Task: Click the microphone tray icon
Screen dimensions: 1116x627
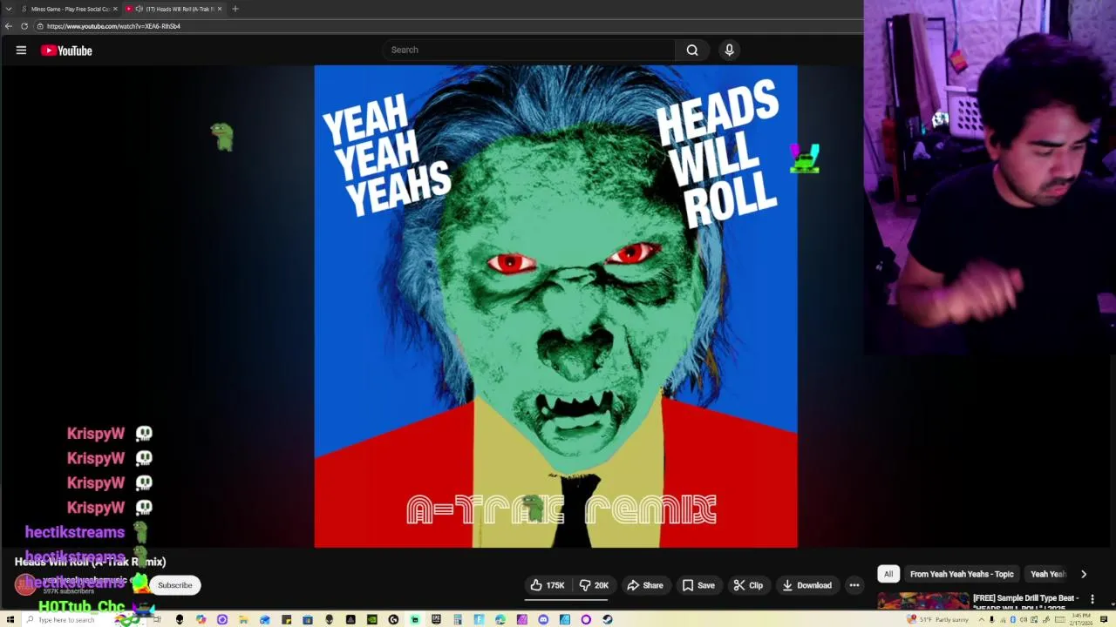Action: (991, 619)
